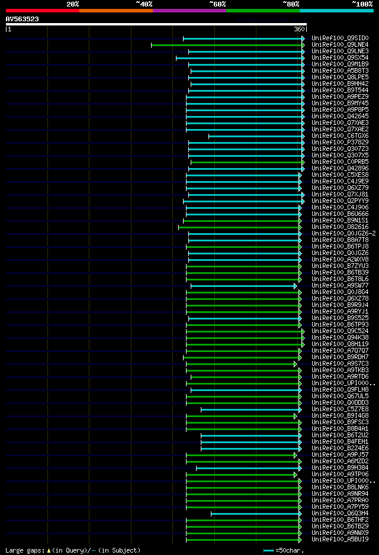Select hit label UniRef100_B9HH42
Image resolution: width=379 pixels, height=555 pixels.
340,84
